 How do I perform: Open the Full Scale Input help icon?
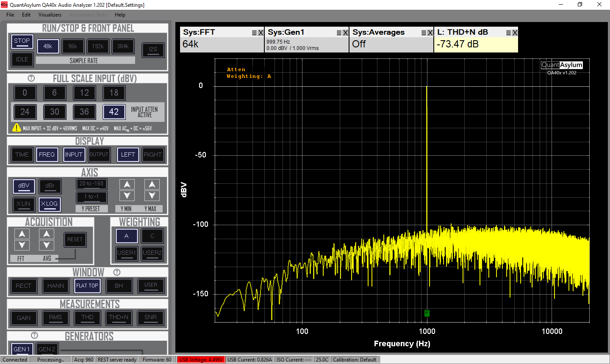[31, 78]
